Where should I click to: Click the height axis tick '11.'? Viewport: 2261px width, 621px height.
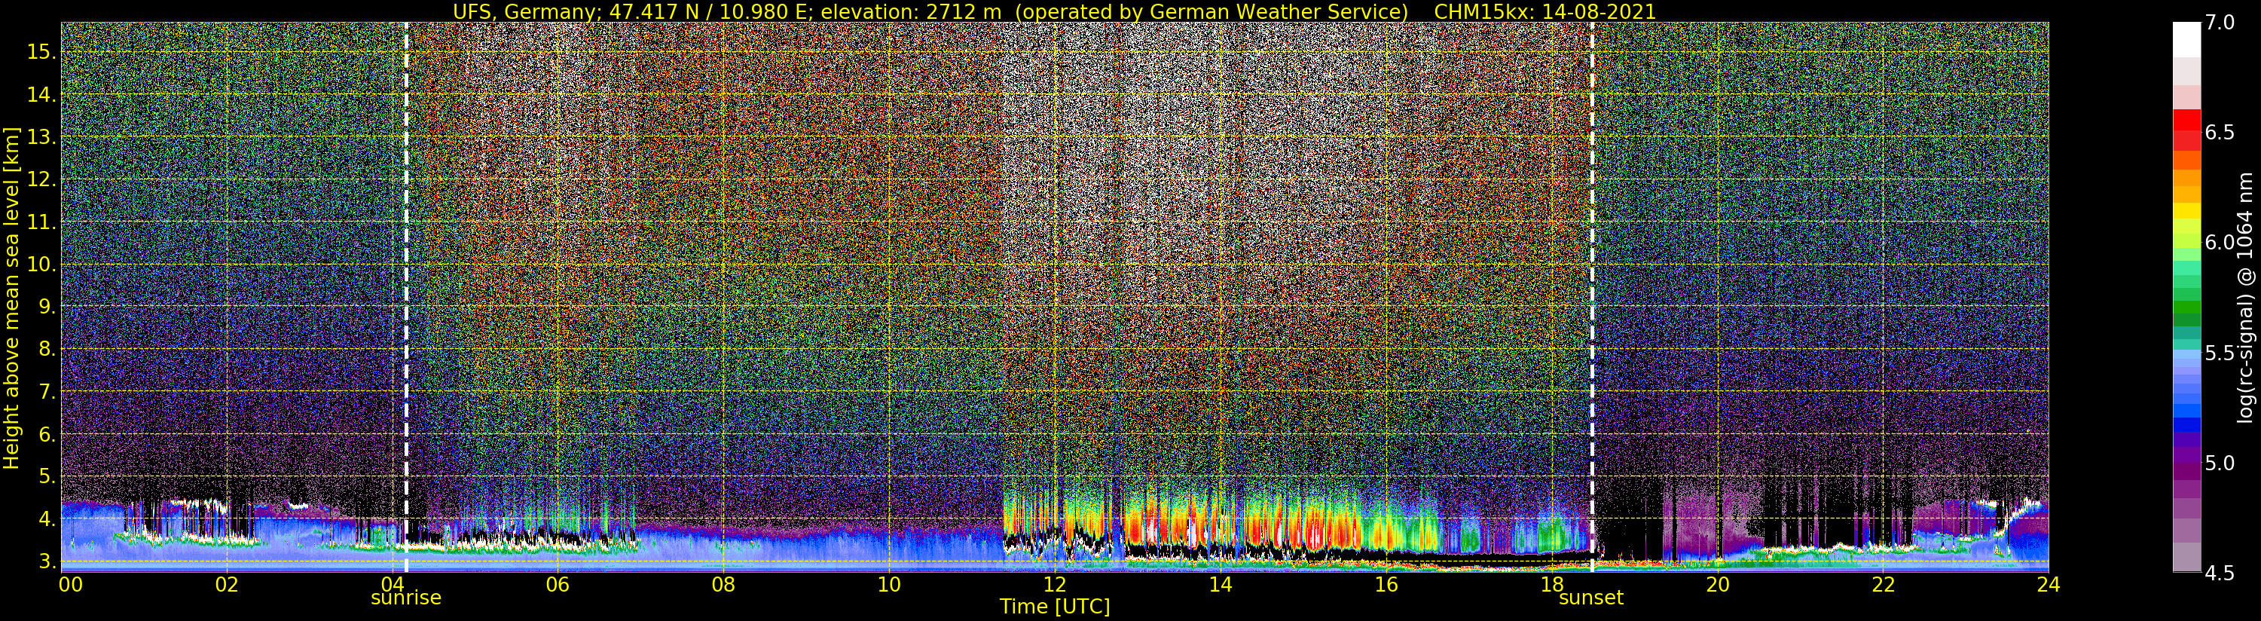pos(41,222)
